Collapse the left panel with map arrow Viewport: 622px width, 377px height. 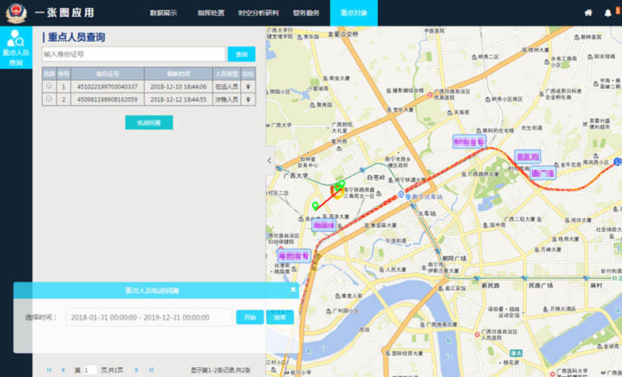coord(269,161)
